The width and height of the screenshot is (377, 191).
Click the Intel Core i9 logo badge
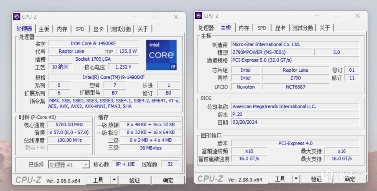(161, 55)
